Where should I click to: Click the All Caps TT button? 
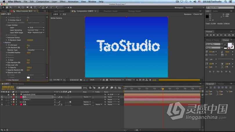tap(218, 72)
